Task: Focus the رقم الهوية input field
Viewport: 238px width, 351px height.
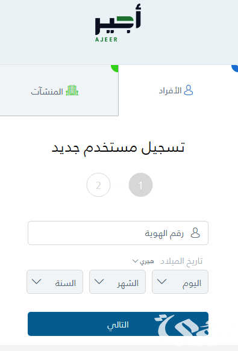Action: tap(118, 233)
